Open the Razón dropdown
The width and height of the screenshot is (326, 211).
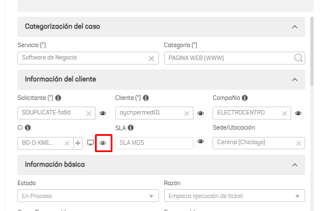234,196
